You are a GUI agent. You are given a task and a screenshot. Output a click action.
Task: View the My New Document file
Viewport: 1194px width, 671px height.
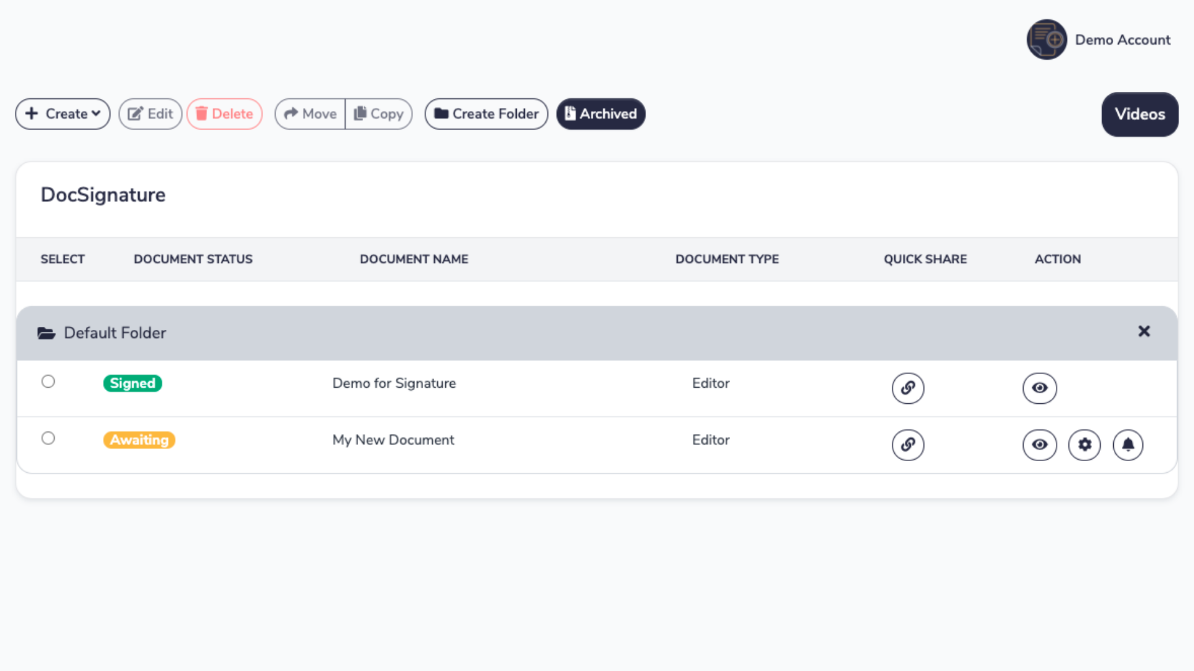pyautogui.click(x=1040, y=445)
